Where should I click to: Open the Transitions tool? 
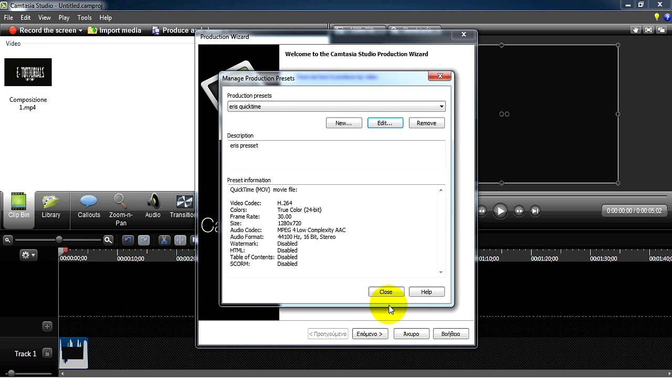183,206
